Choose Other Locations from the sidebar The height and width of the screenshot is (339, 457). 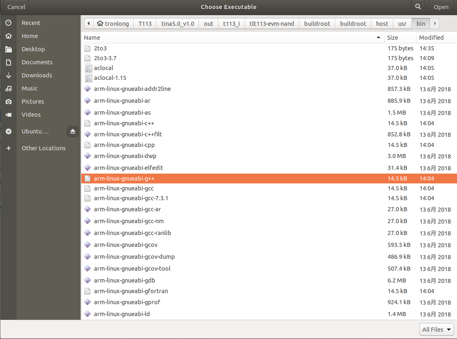(43, 148)
